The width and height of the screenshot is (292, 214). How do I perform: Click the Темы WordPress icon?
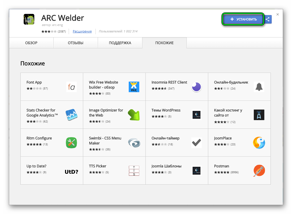tap(197, 115)
